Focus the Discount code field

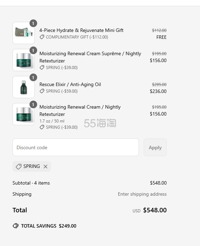(x=76, y=147)
